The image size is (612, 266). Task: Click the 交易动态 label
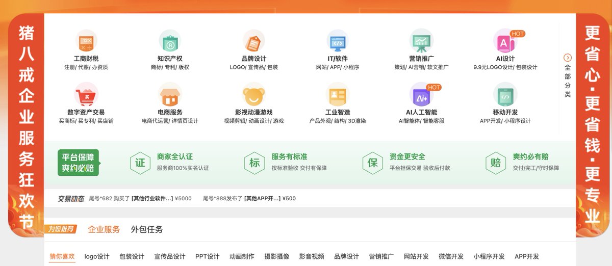71,198
